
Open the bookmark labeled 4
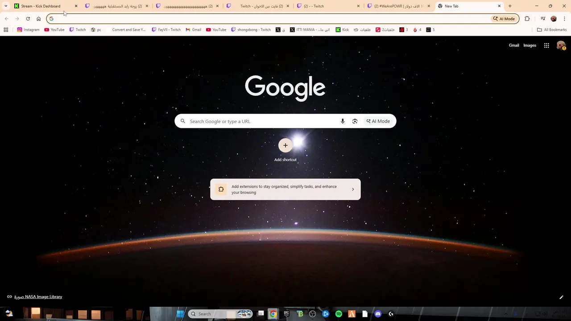(x=418, y=30)
